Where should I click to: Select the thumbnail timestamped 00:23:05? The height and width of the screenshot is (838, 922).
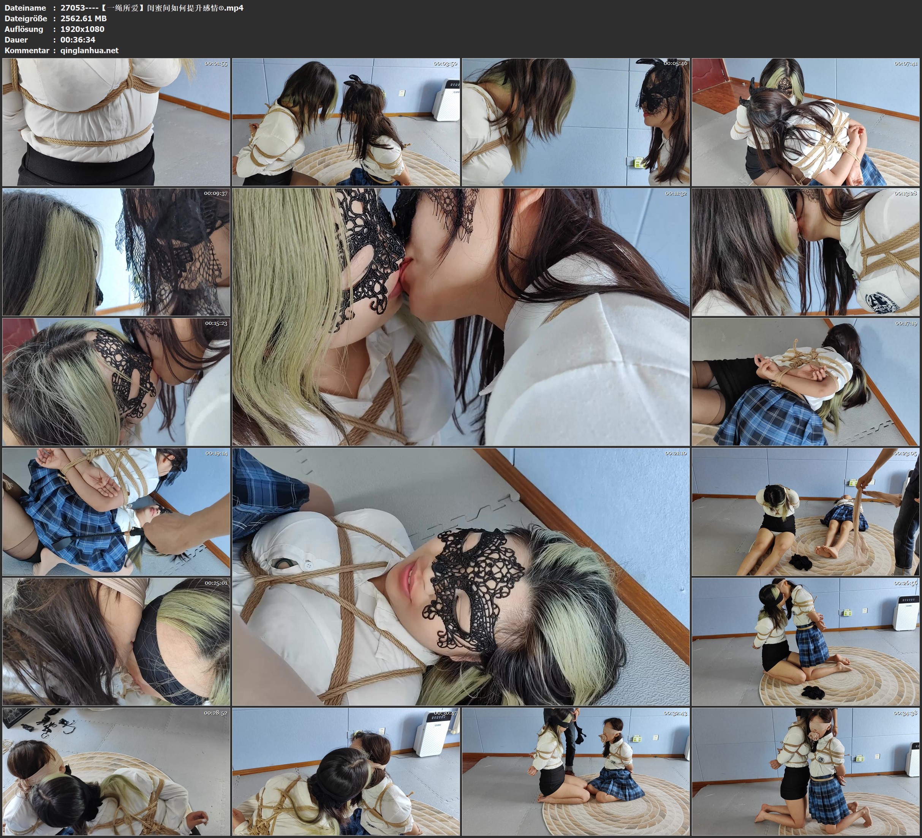tap(805, 512)
